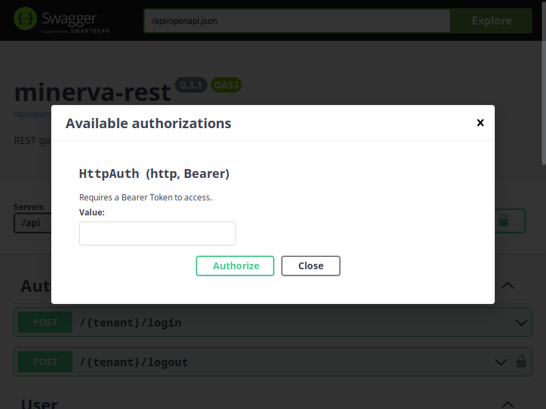Collapse the User section using its chevron

click(x=508, y=404)
